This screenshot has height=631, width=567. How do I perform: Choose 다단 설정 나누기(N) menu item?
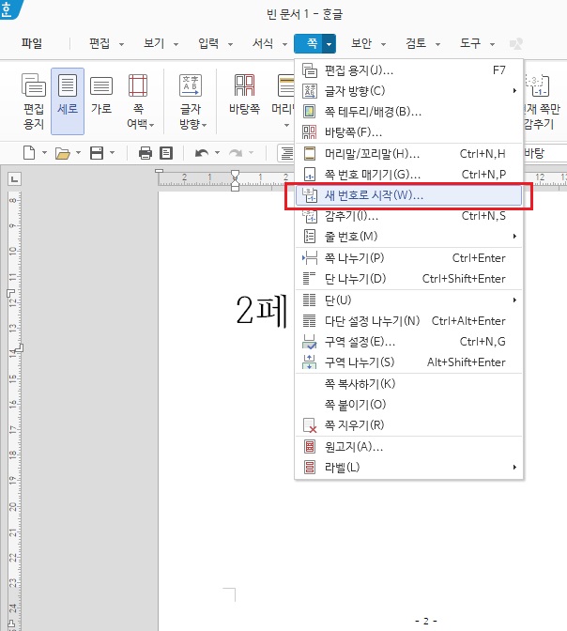(409, 321)
